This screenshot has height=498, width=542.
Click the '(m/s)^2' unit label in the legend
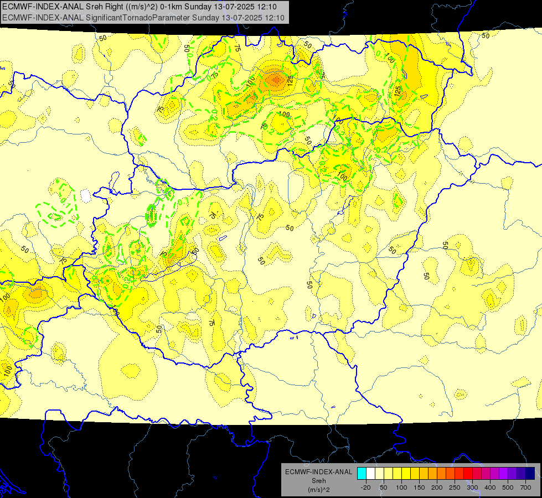tap(319, 490)
